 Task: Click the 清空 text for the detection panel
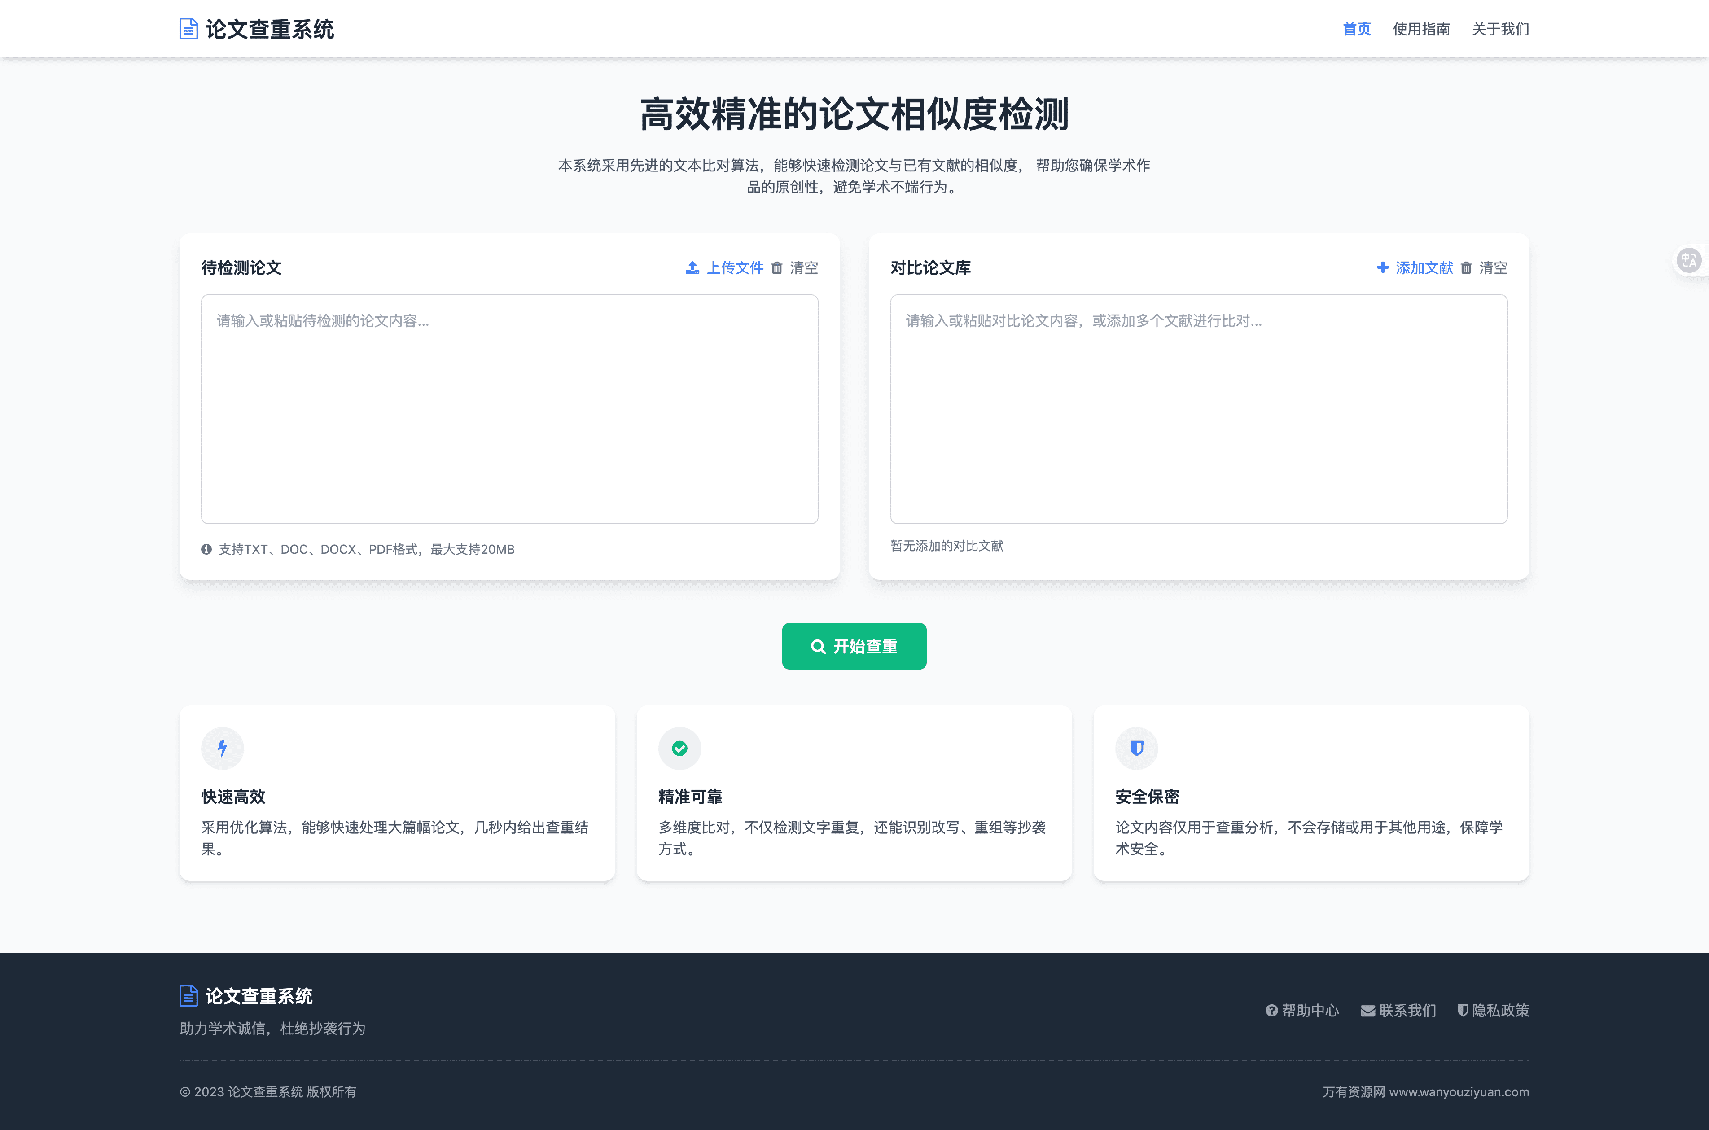[804, 267]
